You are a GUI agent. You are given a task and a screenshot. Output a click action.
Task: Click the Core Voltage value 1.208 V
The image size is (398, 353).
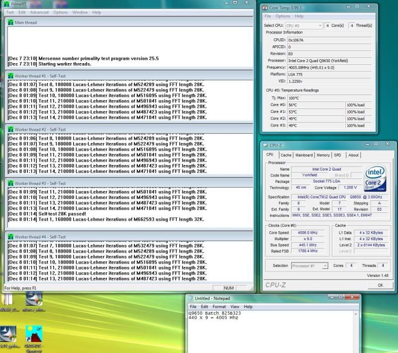coord(350,187)
